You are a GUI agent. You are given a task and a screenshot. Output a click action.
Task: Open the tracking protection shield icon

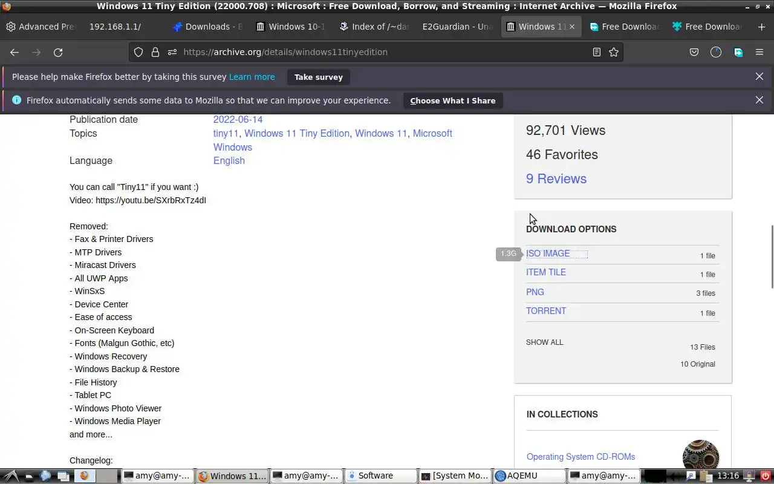coord(138,52)
